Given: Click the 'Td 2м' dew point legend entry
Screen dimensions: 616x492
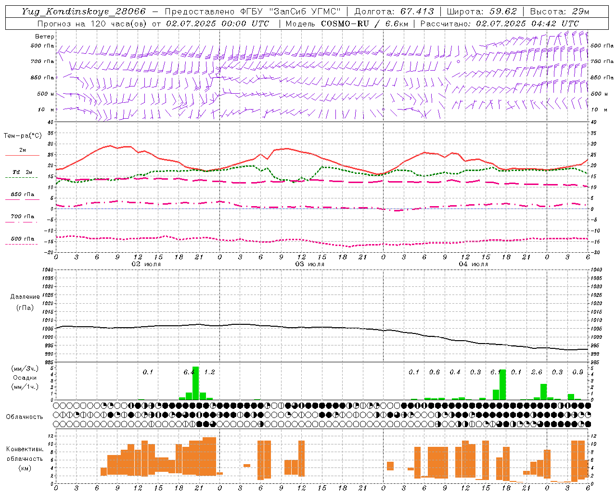Looking at the screenshot, I should [x=23, y=172].
